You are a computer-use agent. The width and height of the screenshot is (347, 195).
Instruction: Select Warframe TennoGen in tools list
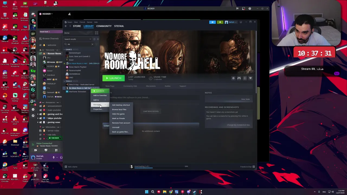78,92
